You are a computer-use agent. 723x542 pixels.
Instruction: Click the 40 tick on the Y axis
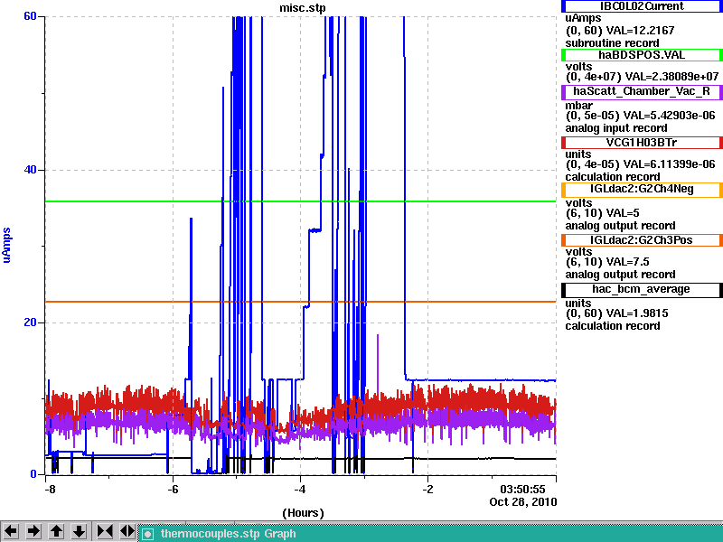click(30, 170)
